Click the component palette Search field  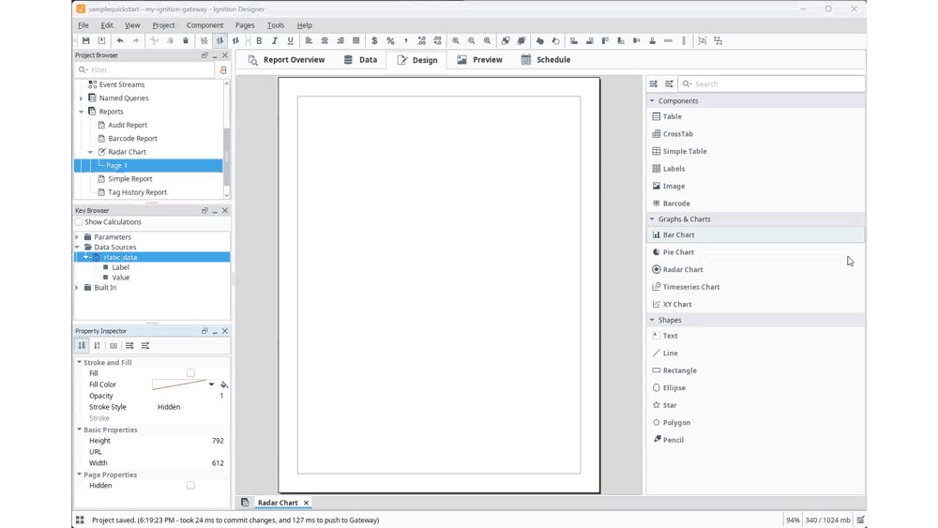click(x=772, y=83)
